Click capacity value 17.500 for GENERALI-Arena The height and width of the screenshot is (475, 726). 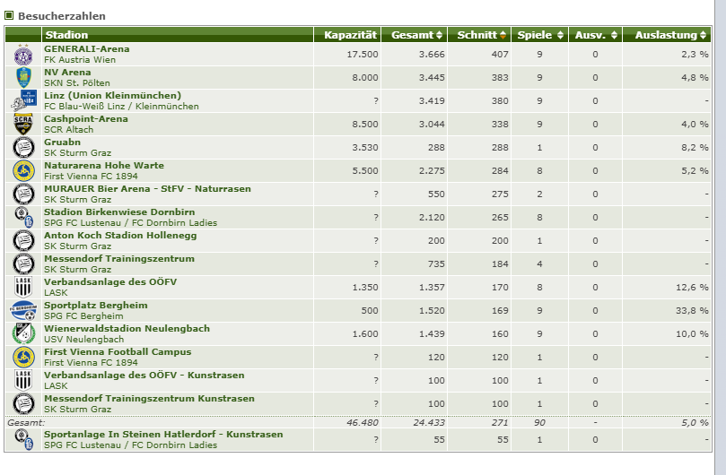363,55
